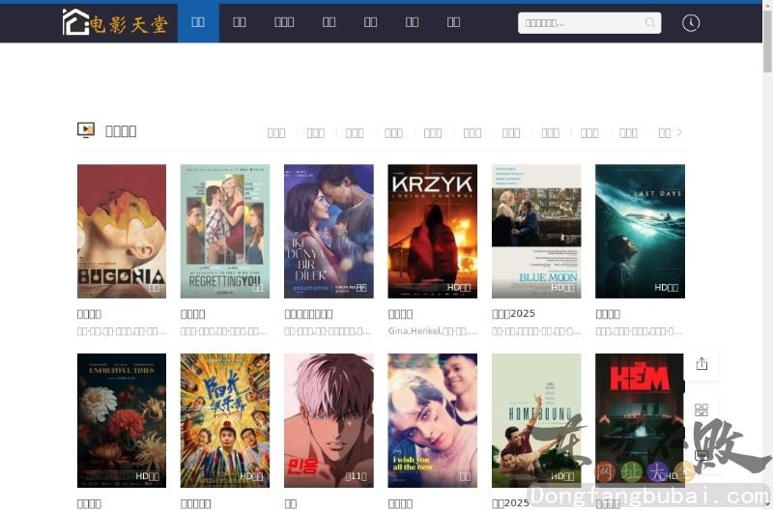Viewport: 773px width, 510px height.
Task: Expand category list with right chevron
Action: pyautogui.click(x=679, y=132)
